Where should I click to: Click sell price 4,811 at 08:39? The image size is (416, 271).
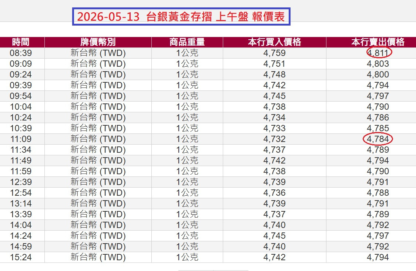[378, 53]
